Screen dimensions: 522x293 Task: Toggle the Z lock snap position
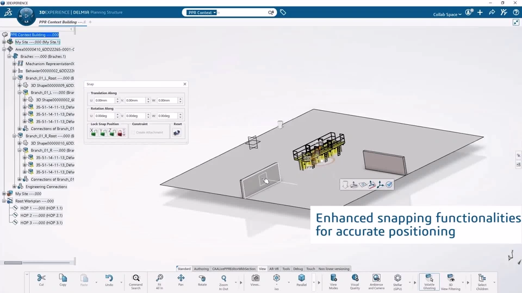[112, 132]
